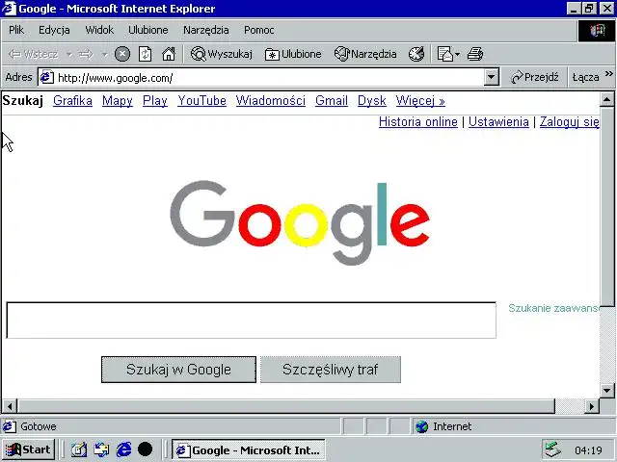Viewport: 617px width, 462px height.
Task: Open the Ustawienia link
Action: click(x=498, y=122)
